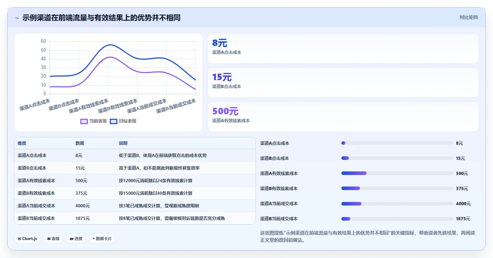The width and height of the screenshot is (493, 258).
Task: Select table cell 渠道A有效线索成本
Action: pos(36,180)
